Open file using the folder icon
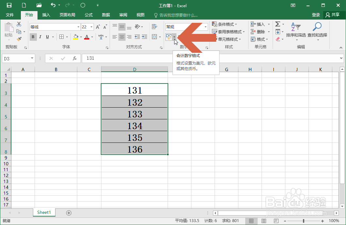Screen dimensions: 346x225 coord(39,5)
